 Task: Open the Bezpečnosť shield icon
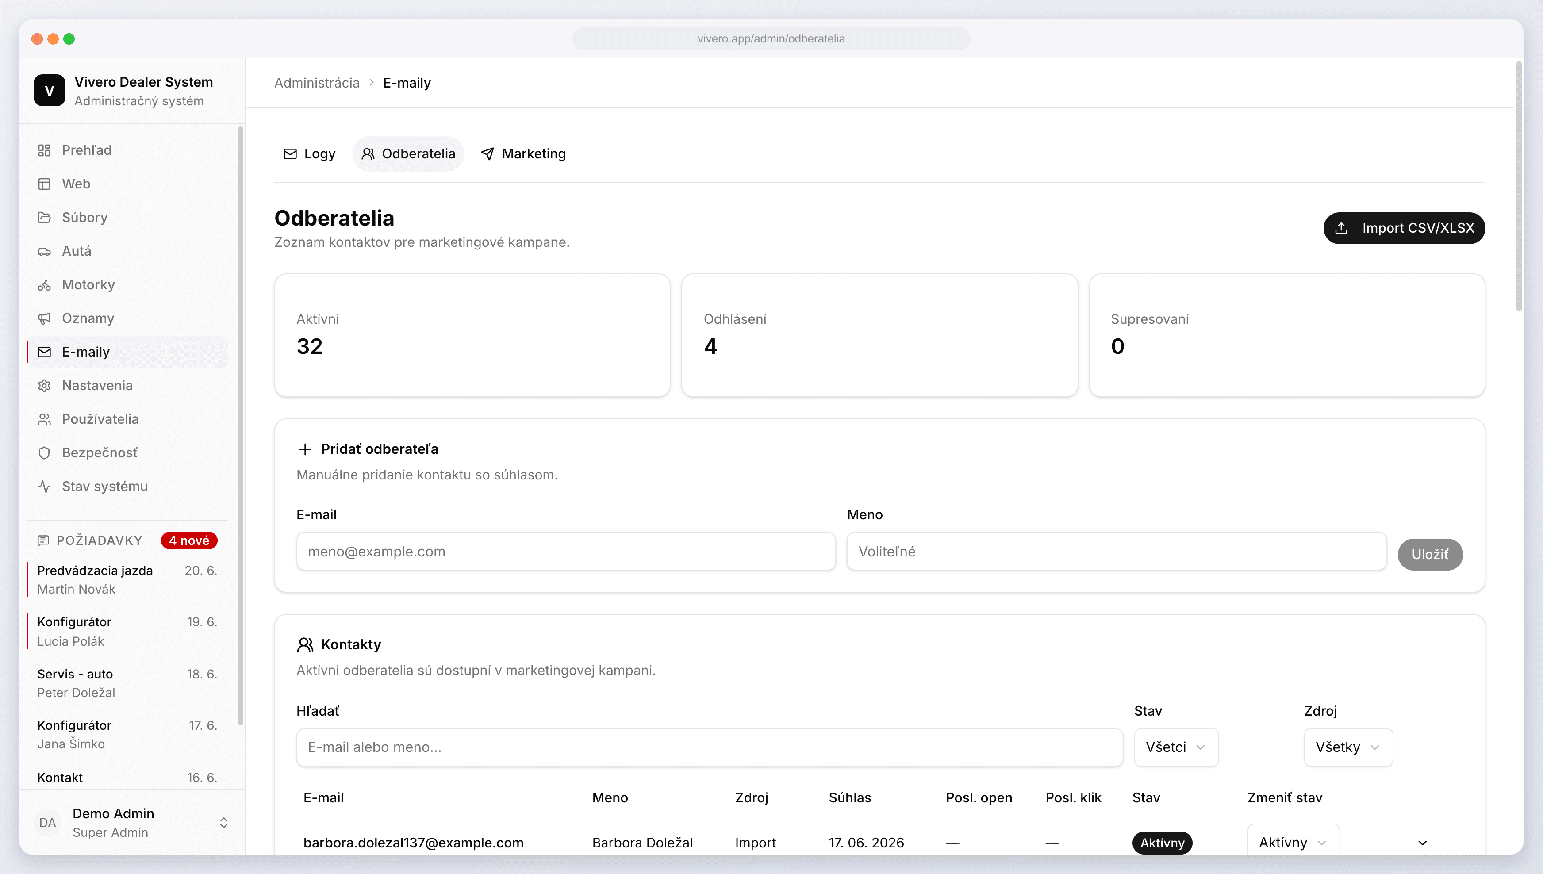[44, 452]
